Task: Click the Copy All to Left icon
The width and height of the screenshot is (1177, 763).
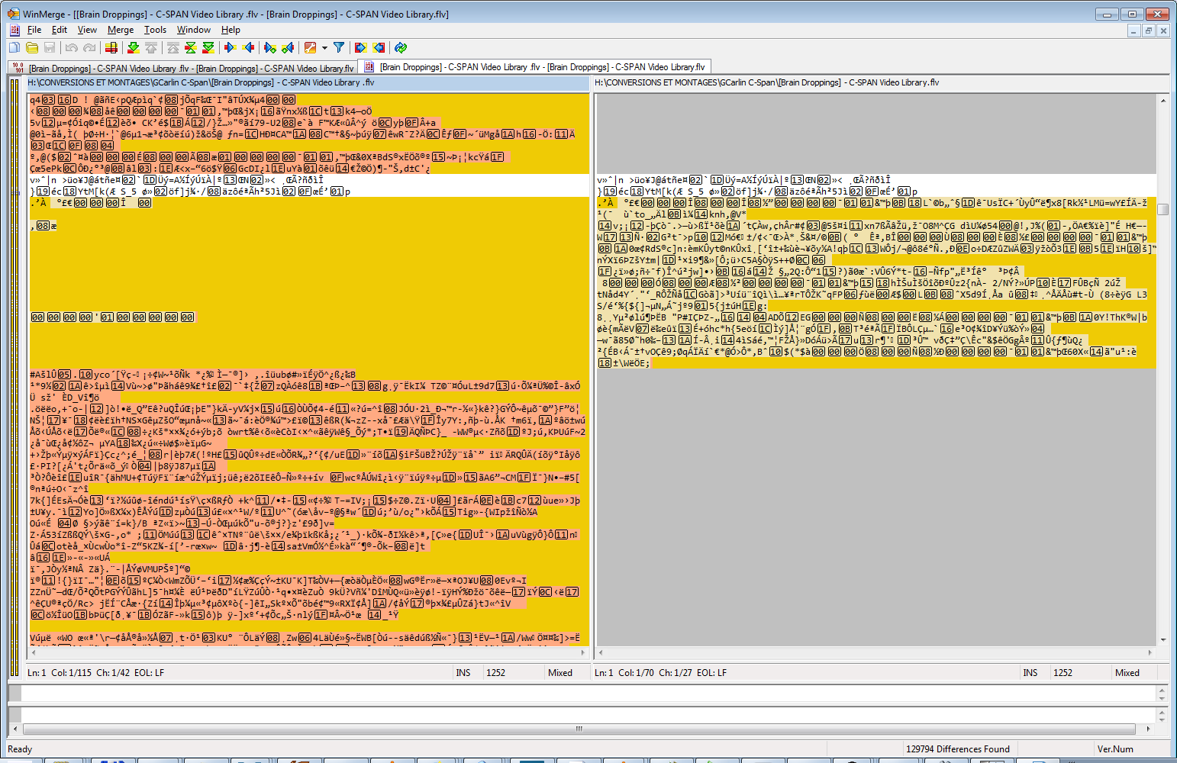Action: click(379, 48)
